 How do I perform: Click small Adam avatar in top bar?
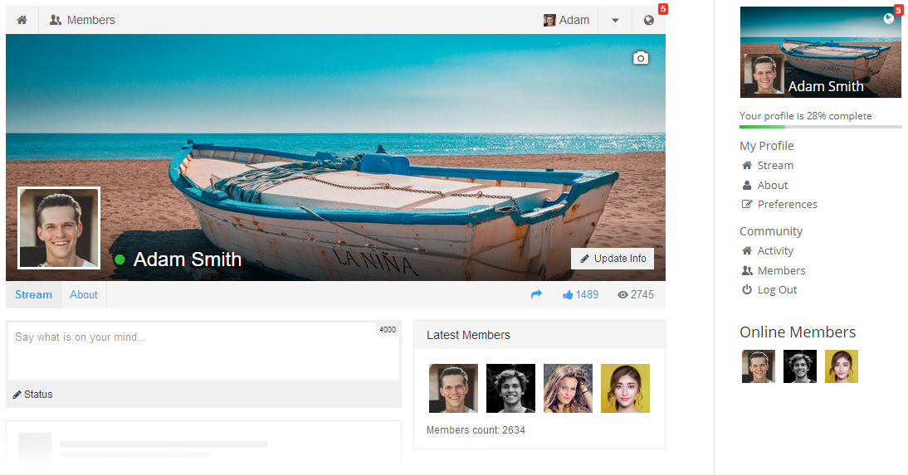coord(549,20)
